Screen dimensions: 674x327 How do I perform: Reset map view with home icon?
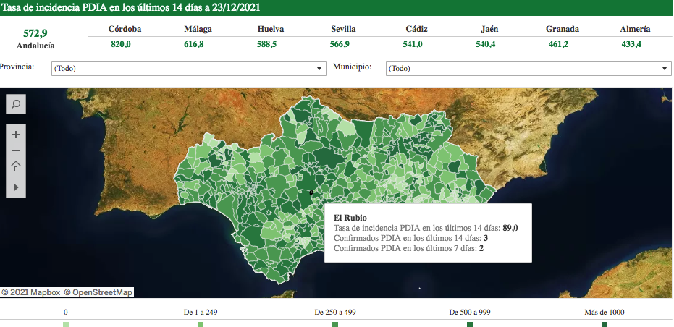pyautogui.click(x=16, y=168)
